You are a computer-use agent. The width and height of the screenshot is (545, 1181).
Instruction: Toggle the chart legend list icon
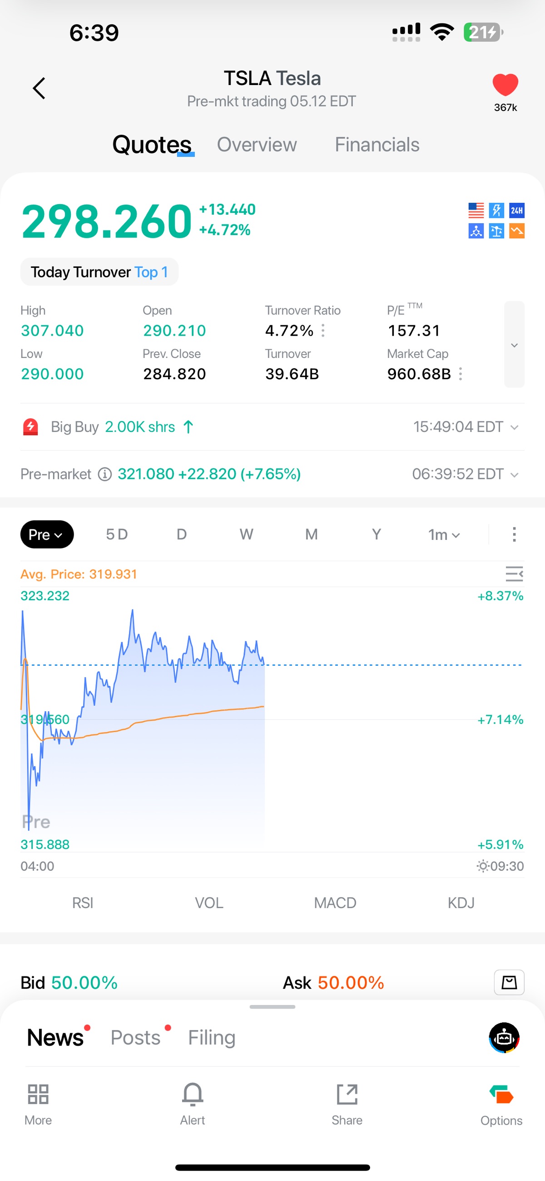514,574
